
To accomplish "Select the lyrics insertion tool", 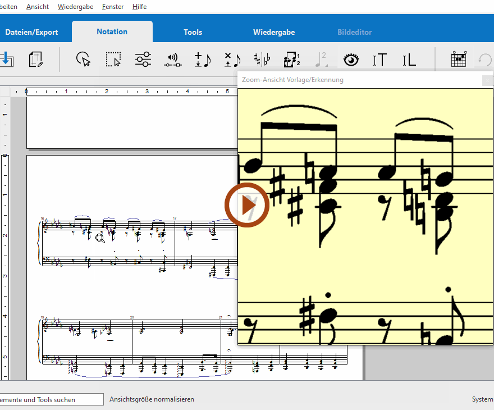I will [409, 59].
